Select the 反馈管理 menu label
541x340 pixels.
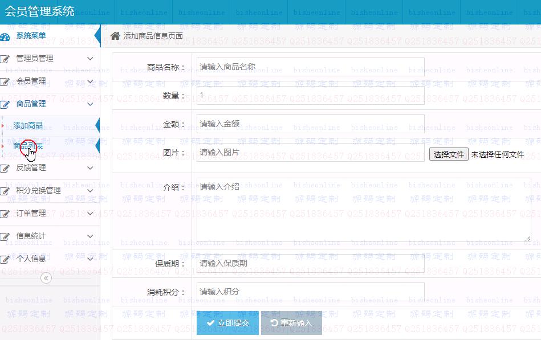(31, 167)
